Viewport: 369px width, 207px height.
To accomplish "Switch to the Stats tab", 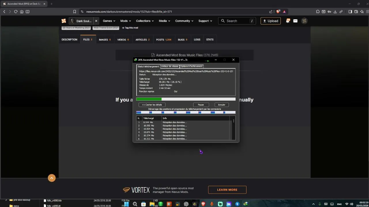I will [x=210, y=40].
